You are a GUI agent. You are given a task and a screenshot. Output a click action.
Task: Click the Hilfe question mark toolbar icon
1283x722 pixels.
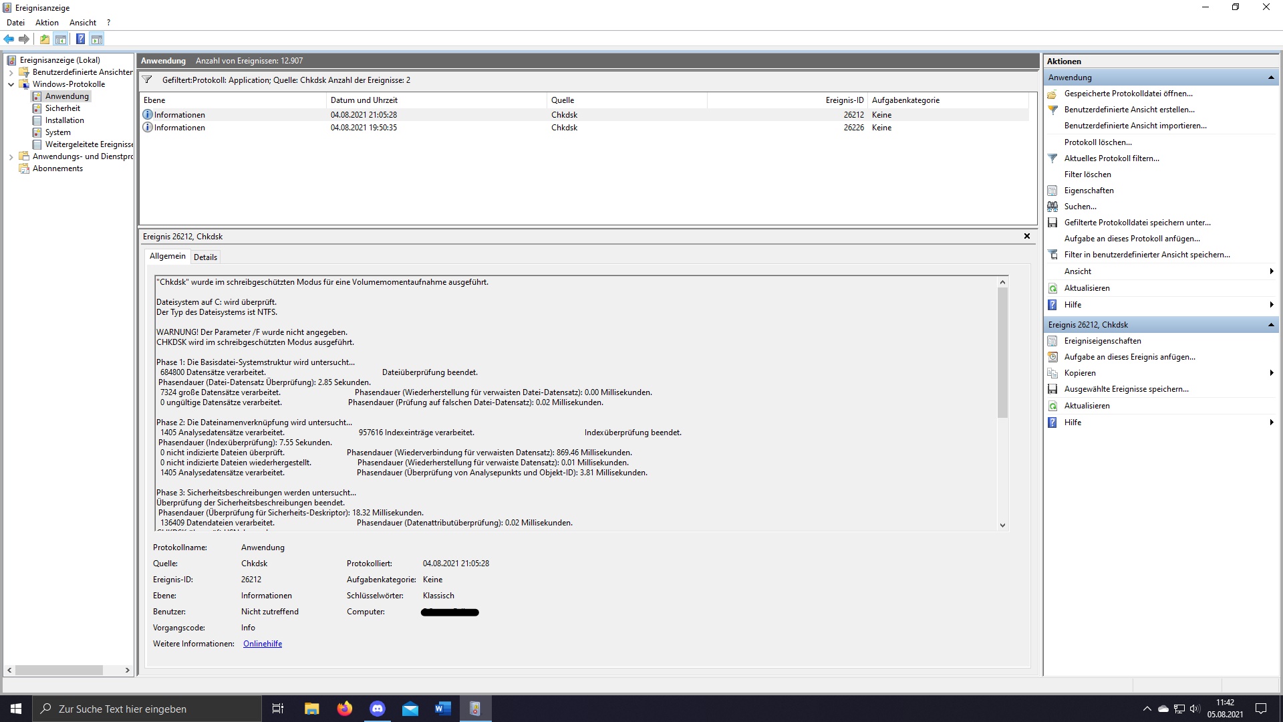pos(80,39)
